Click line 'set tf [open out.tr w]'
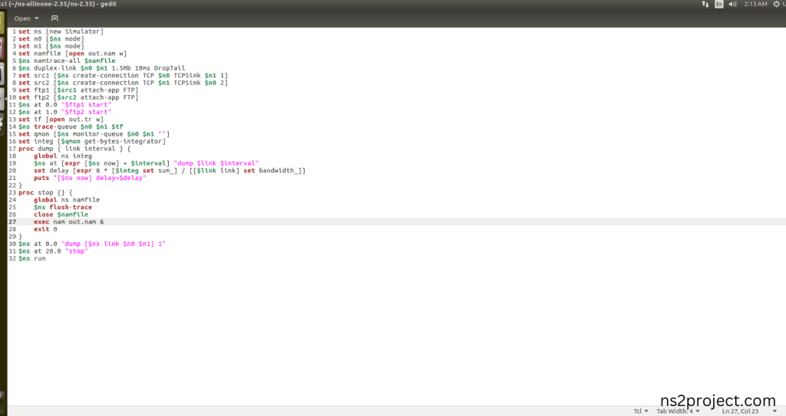This screenshot has width=786, height=416. (61, 120)
